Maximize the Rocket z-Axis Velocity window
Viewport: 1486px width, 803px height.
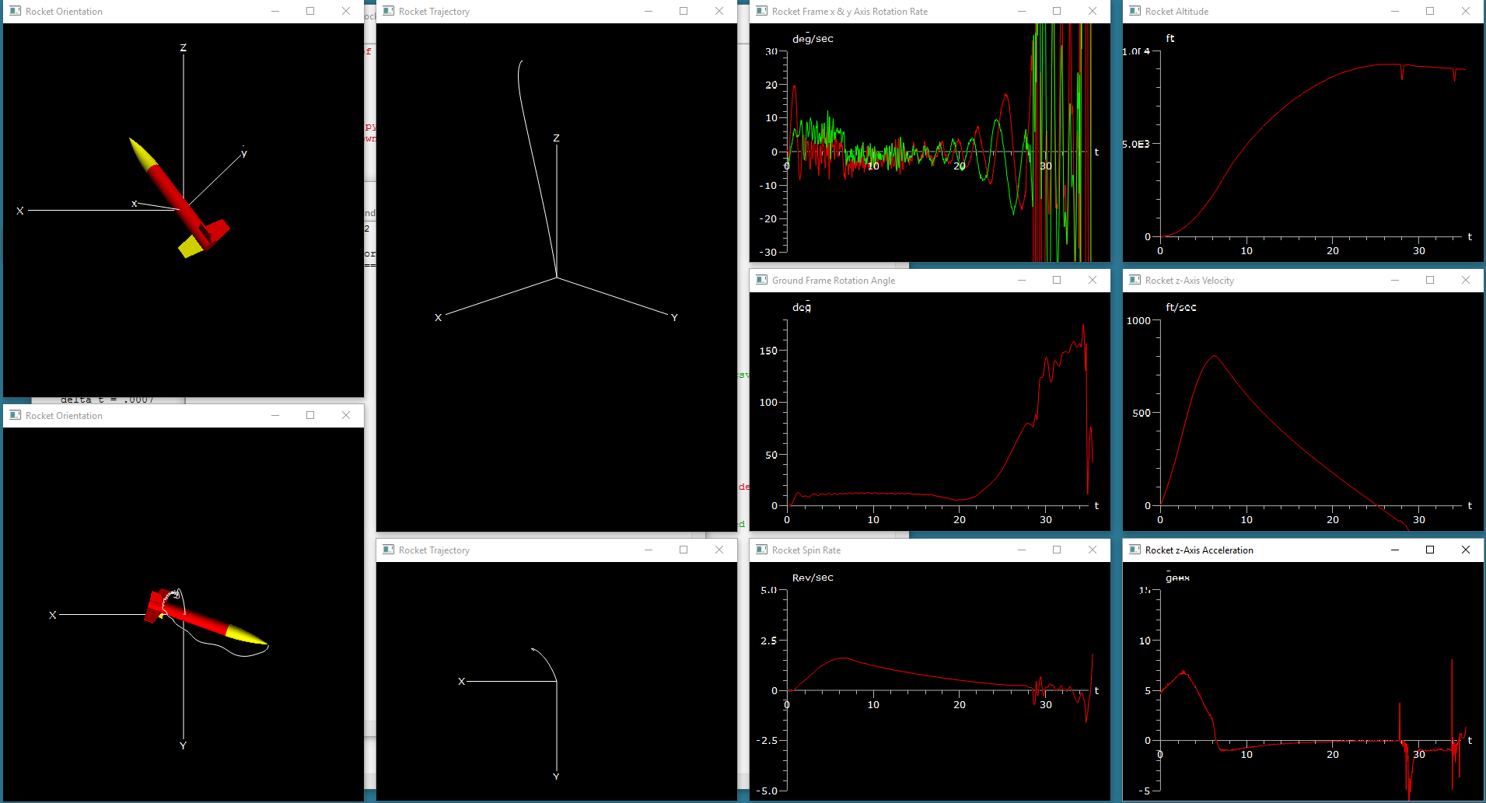click(x=1429, y=280)
